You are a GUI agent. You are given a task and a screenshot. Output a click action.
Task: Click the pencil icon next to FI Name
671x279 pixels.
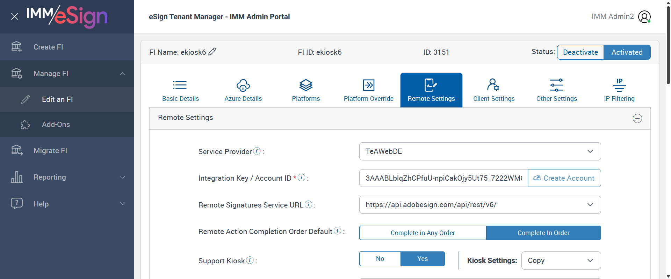coord(212,52)
